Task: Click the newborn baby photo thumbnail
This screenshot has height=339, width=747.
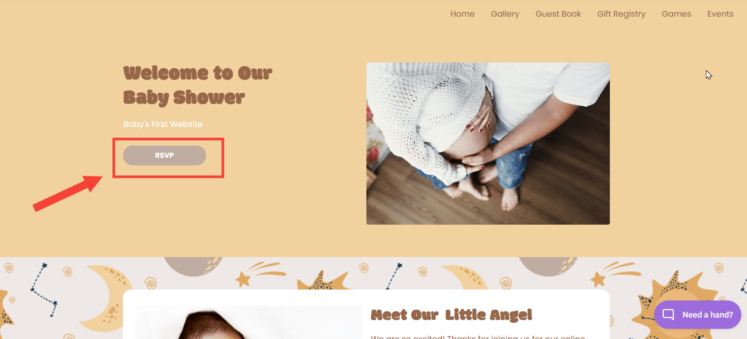Action: [249, 322]
